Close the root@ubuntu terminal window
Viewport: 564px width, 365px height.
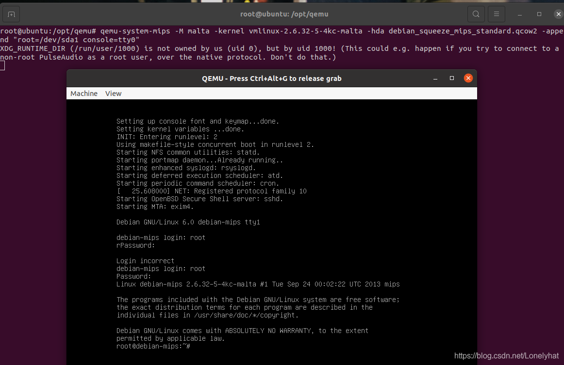558,15
